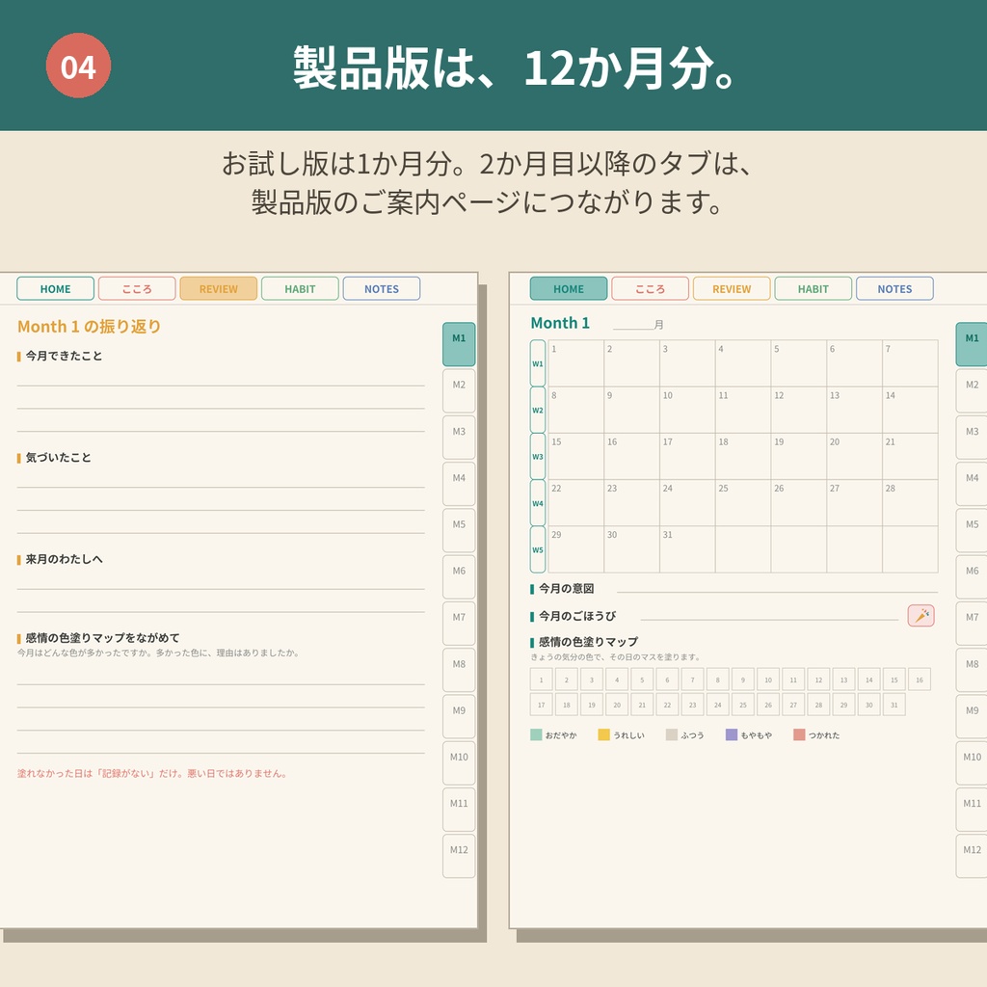The width and height of the screenshot is (987, 987).
Task: Open NOTES tab on right calendar page
Action: (x=894, y=289)
